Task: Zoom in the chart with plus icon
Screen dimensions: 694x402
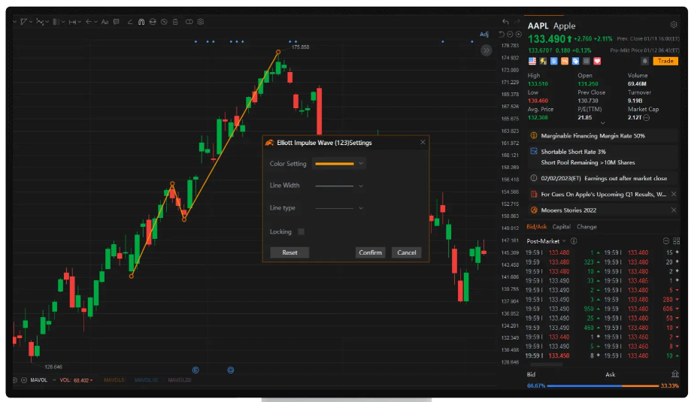Action: pyautogui.click(x=518, y=35)
